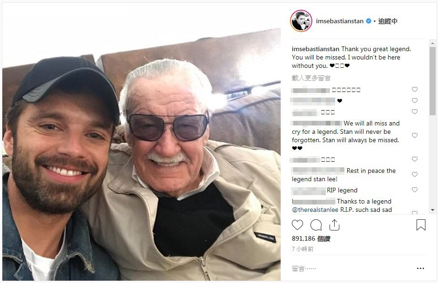Click the comments scrollbar down arrow
This screenshot has width=438, height=283.
pyautogui.click(x=432, y=210)
